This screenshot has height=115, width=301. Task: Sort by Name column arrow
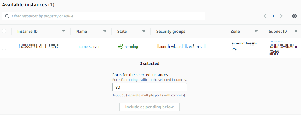105,31
